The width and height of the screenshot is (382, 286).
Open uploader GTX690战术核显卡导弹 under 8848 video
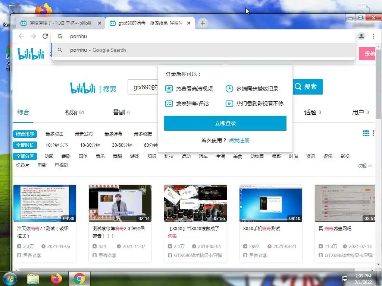pos(198,255)
